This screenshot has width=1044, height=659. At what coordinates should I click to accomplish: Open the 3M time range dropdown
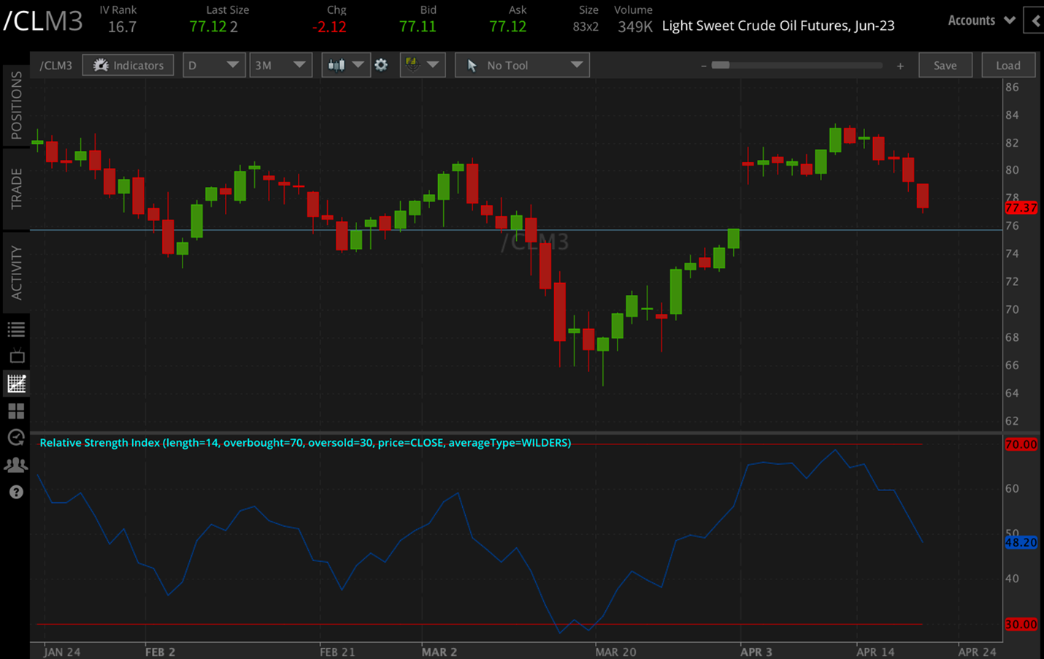pyautogui.click(x=281, y=64)
